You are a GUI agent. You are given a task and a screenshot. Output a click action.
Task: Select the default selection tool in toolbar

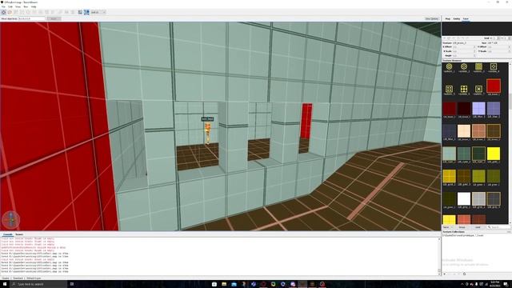(3, 12)
